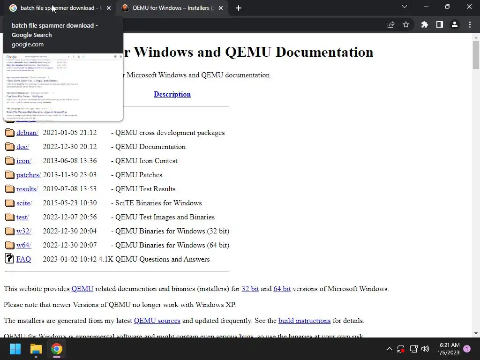Screen dimensions: 480x360
Task: Click the scrollbar up arrow
Action: [476, 37]
